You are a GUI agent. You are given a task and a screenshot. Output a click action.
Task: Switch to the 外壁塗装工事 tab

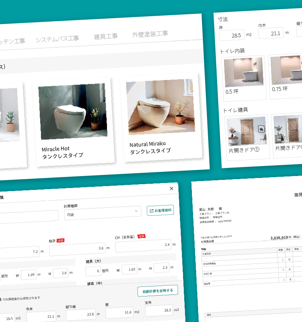click(150, 34)
